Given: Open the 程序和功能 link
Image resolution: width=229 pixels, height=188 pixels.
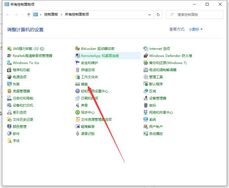Looking at the screenshot, I should coord(22,70).
